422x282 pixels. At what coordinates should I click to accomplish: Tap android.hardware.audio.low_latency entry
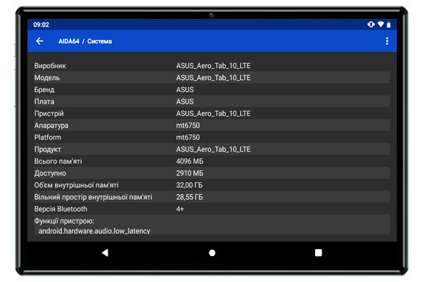tap(94, 231)
